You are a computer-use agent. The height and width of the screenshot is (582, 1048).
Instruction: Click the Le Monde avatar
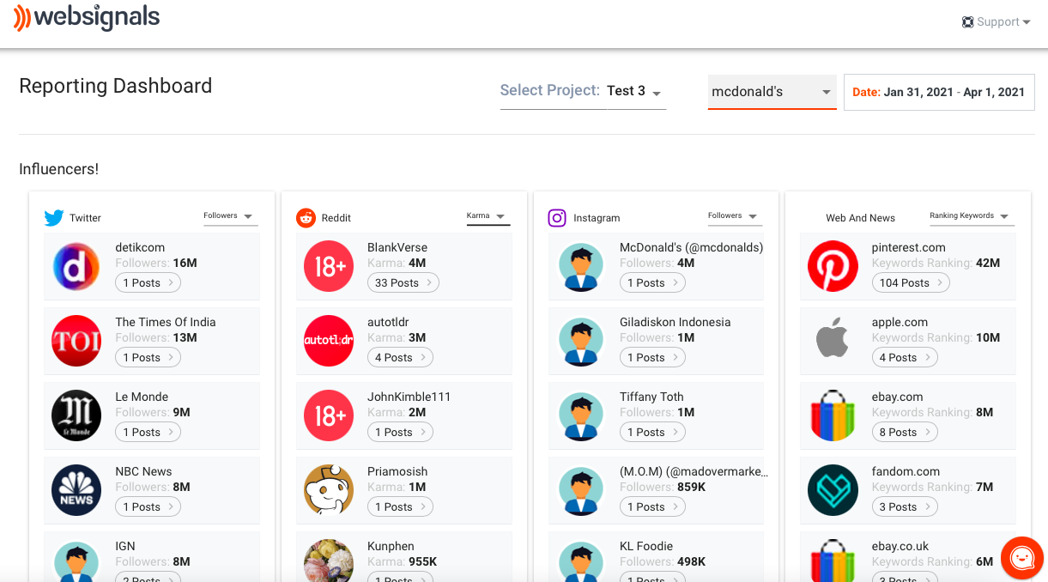pyautogui.click(x=76, y=415)
